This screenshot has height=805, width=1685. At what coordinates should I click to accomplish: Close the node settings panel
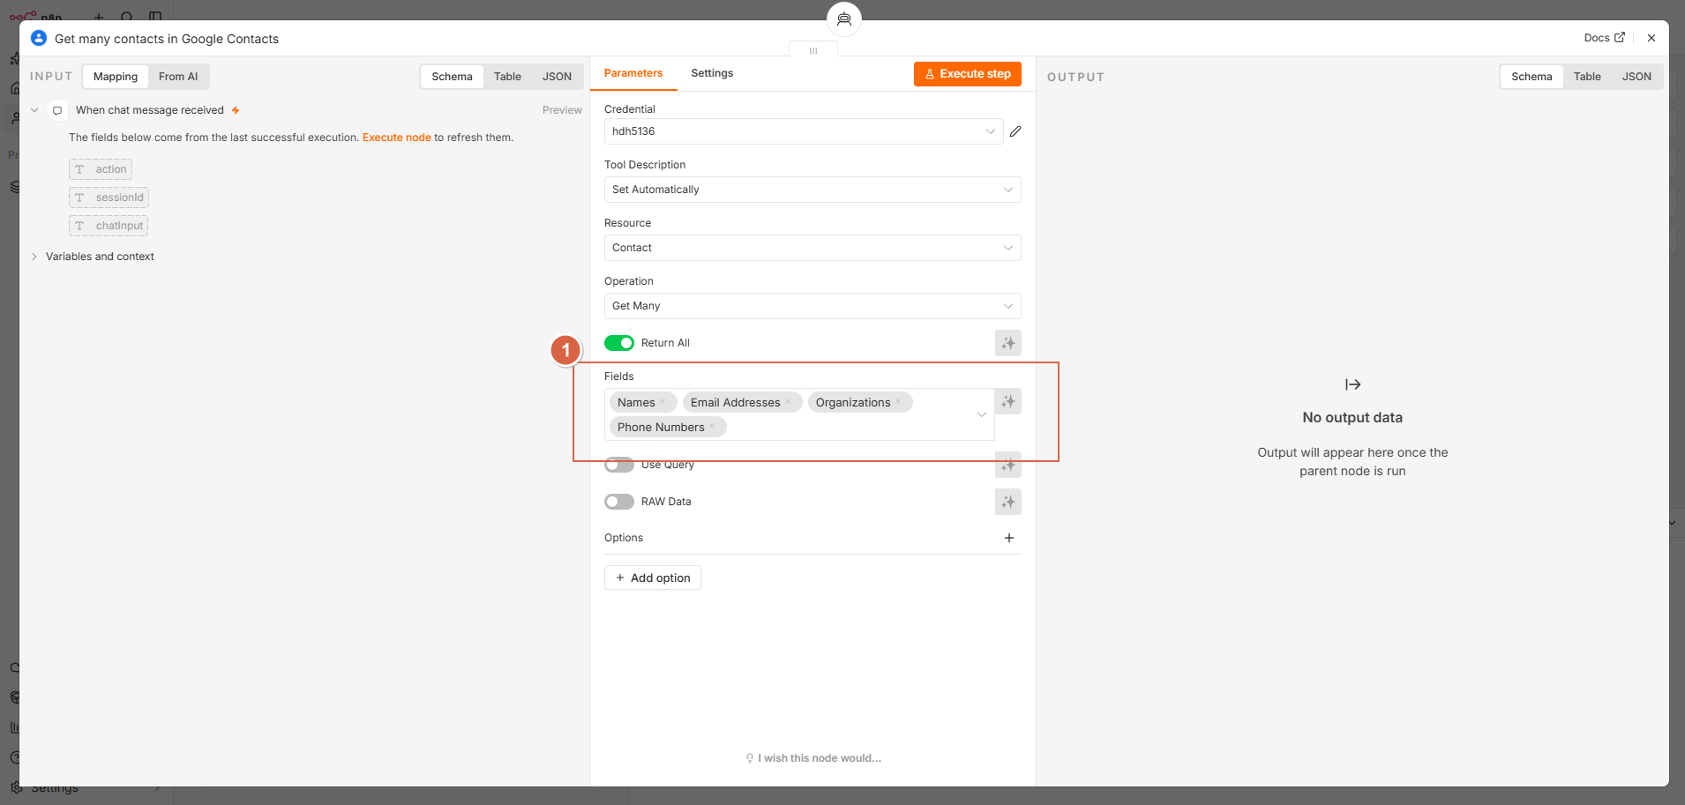[1651, 38]
